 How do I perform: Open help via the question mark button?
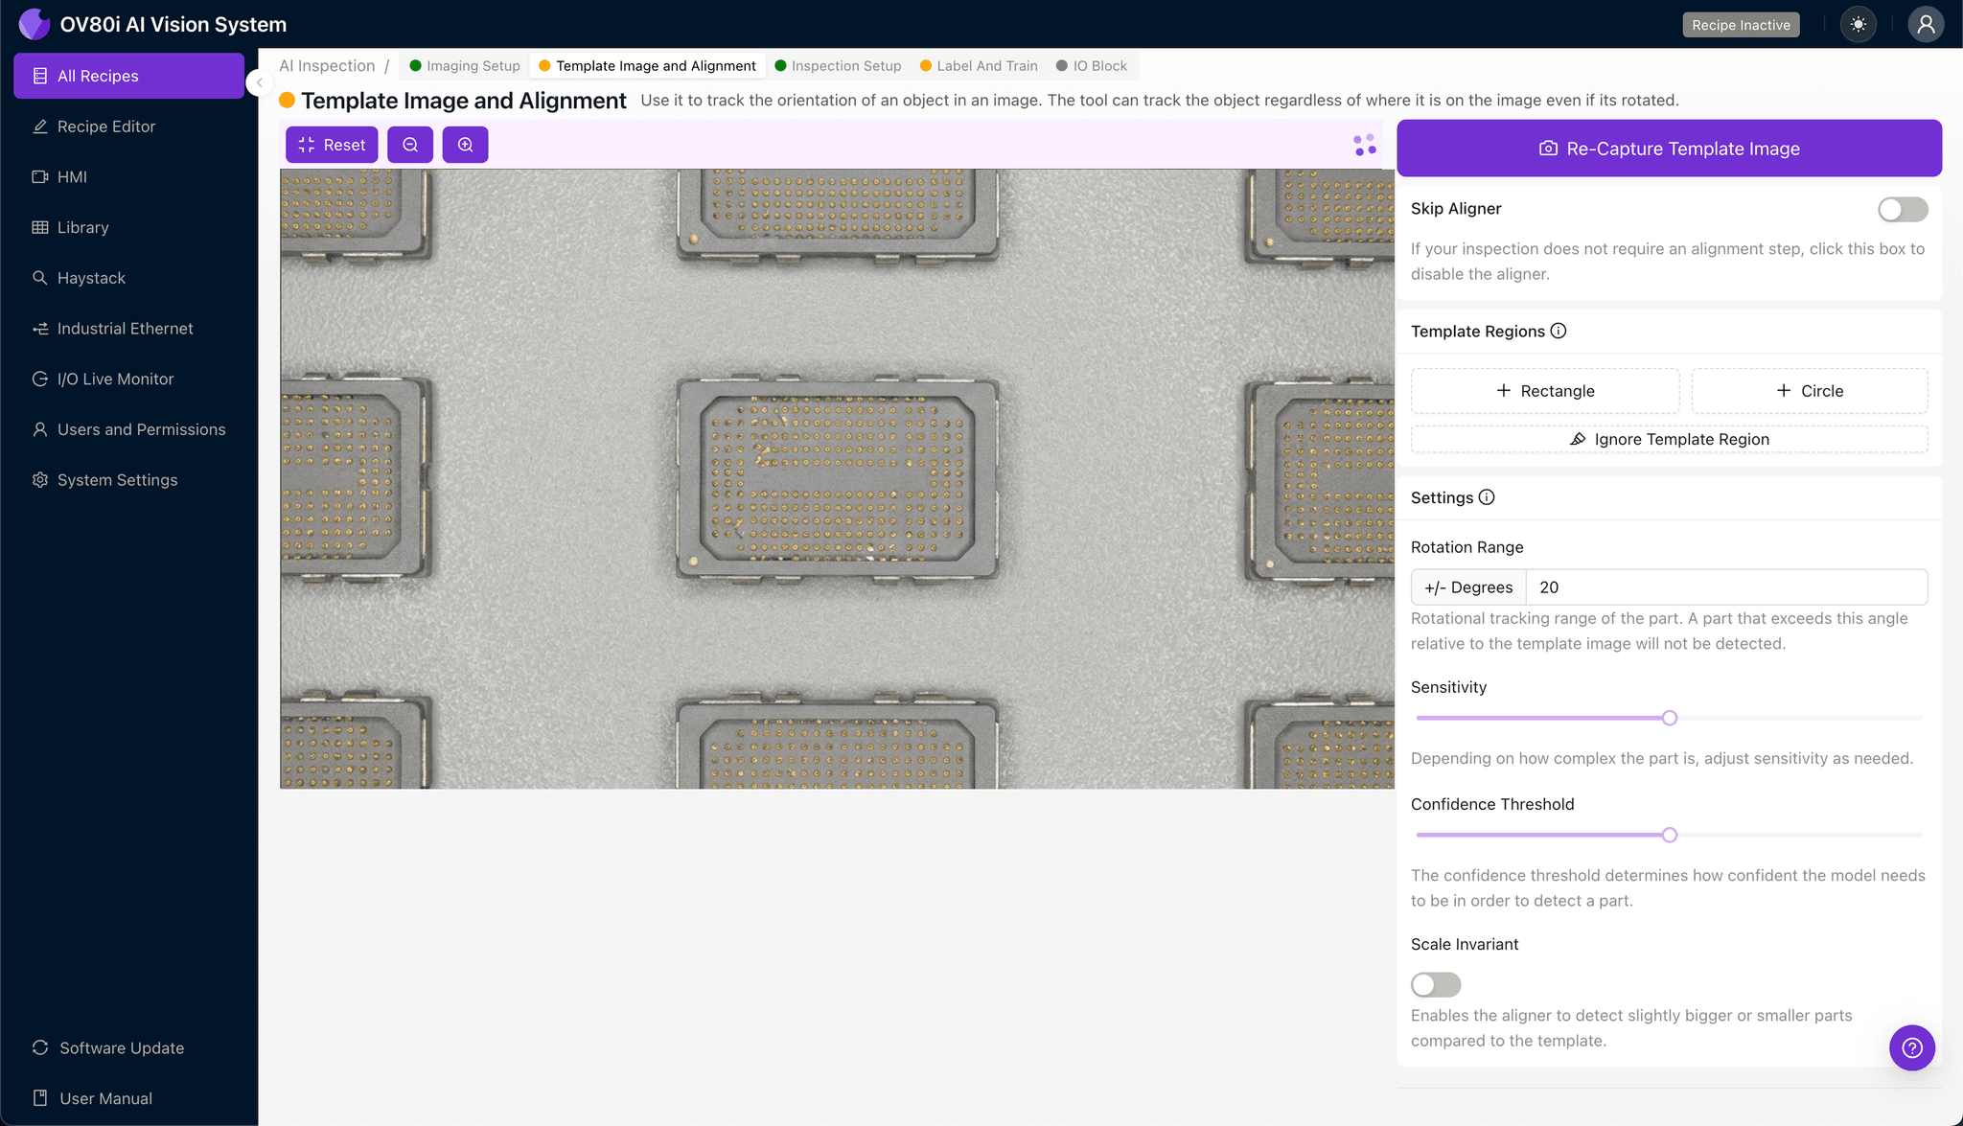click(x=1912, y=1047)
